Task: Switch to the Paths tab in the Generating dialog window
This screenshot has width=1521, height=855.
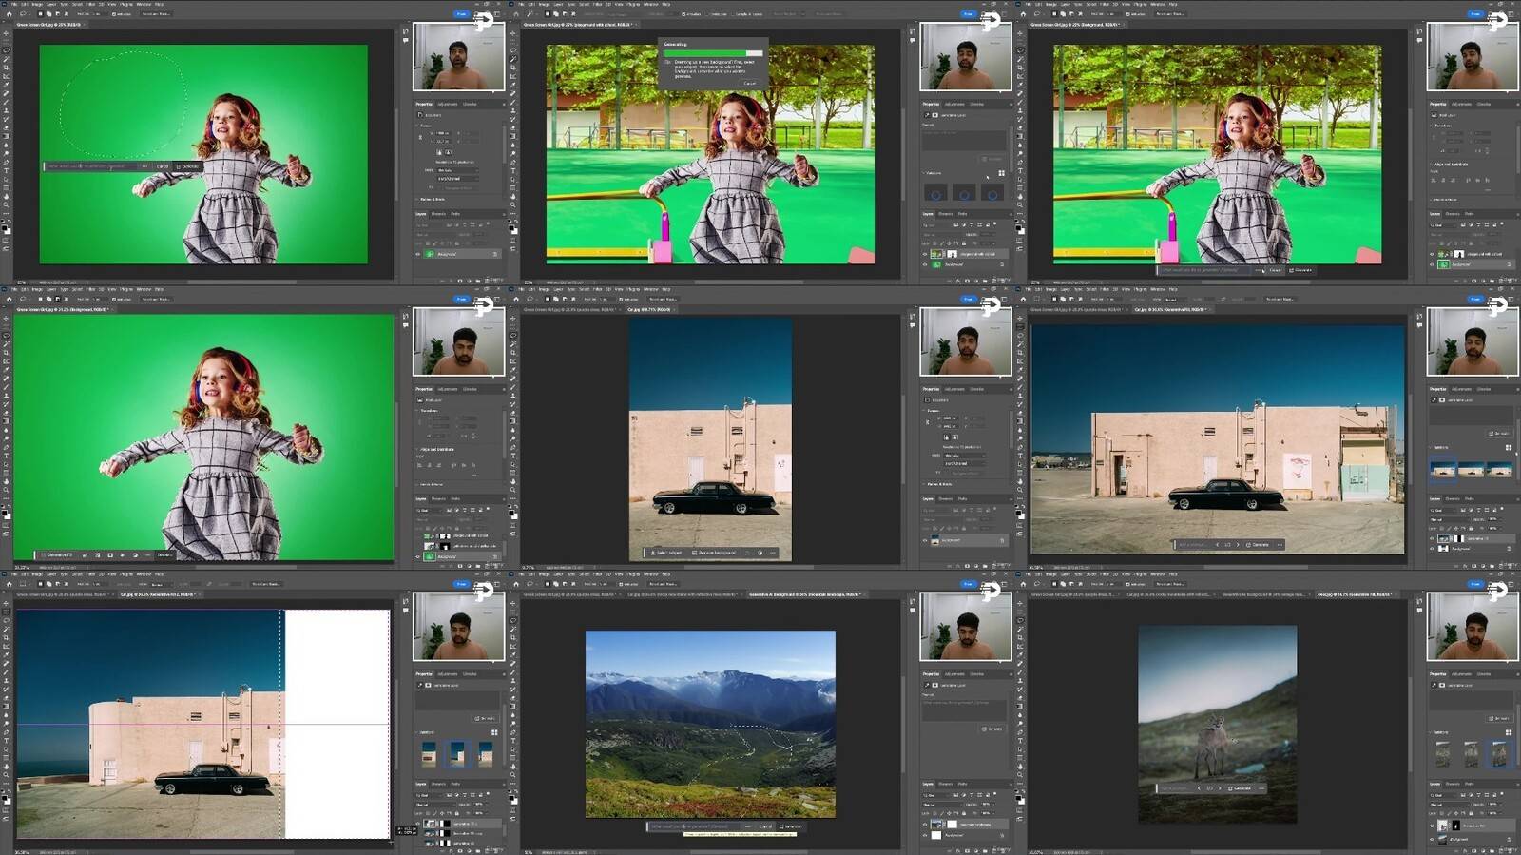Action: (962, 214)
